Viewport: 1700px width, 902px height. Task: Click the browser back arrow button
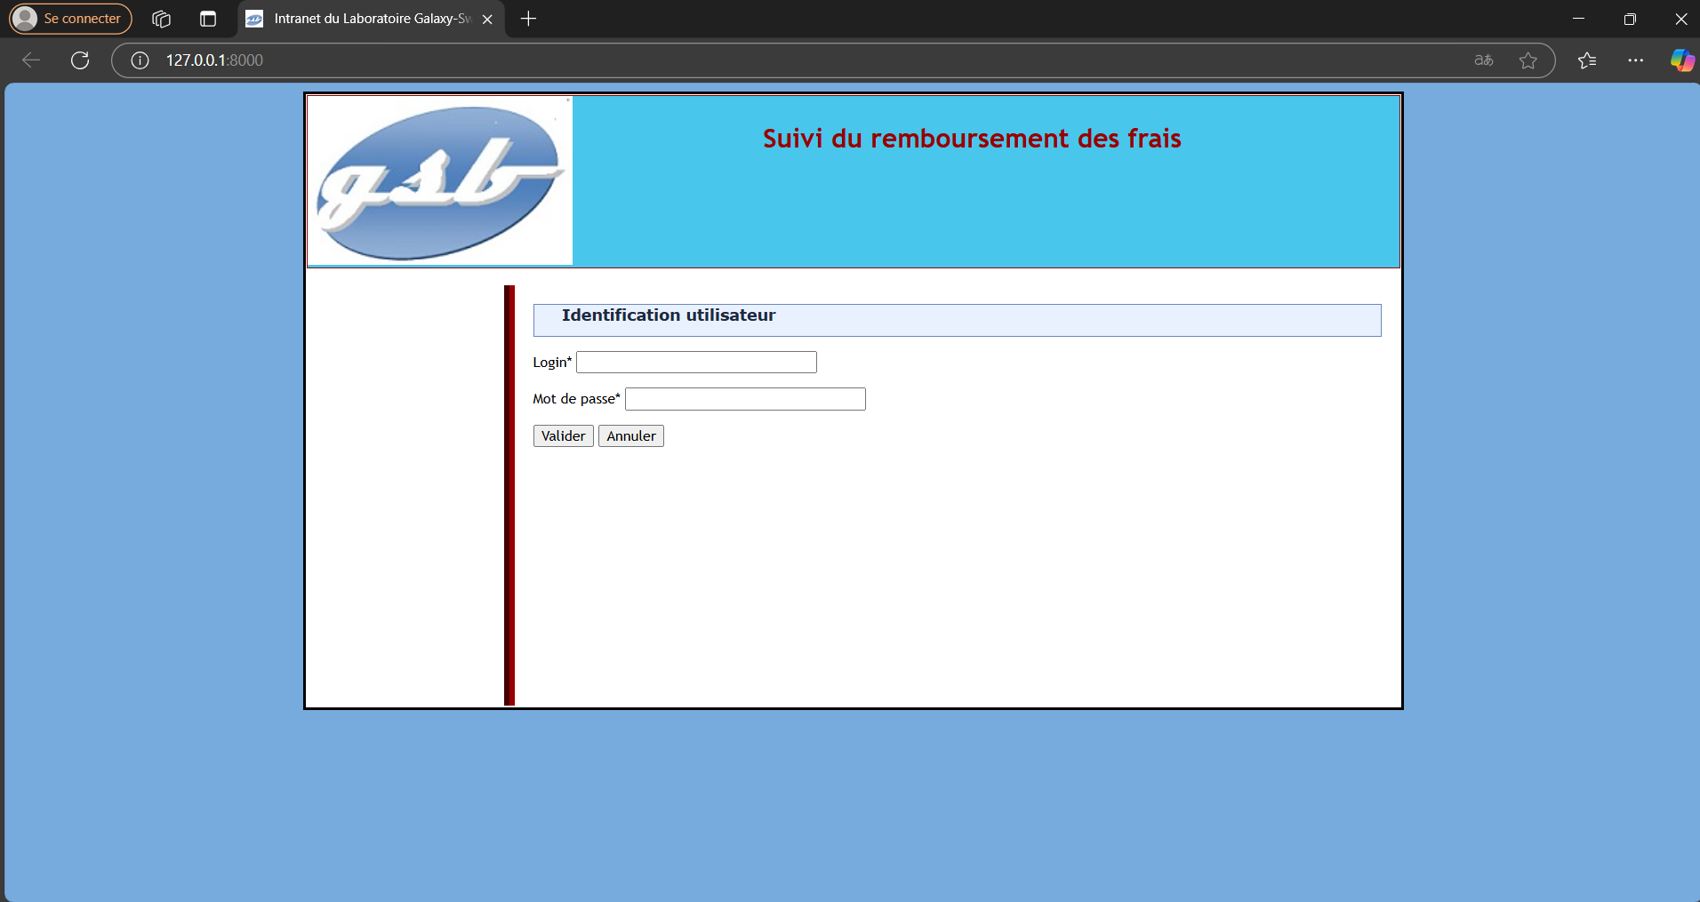pos(31,60)
